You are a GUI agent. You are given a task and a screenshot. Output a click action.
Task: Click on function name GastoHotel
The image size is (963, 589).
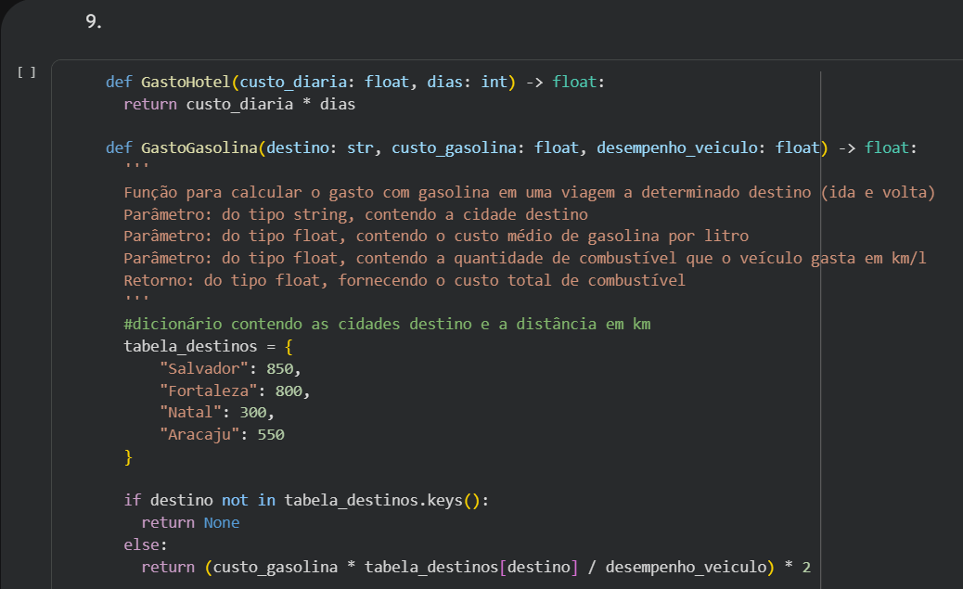click(x=186, y=82)
